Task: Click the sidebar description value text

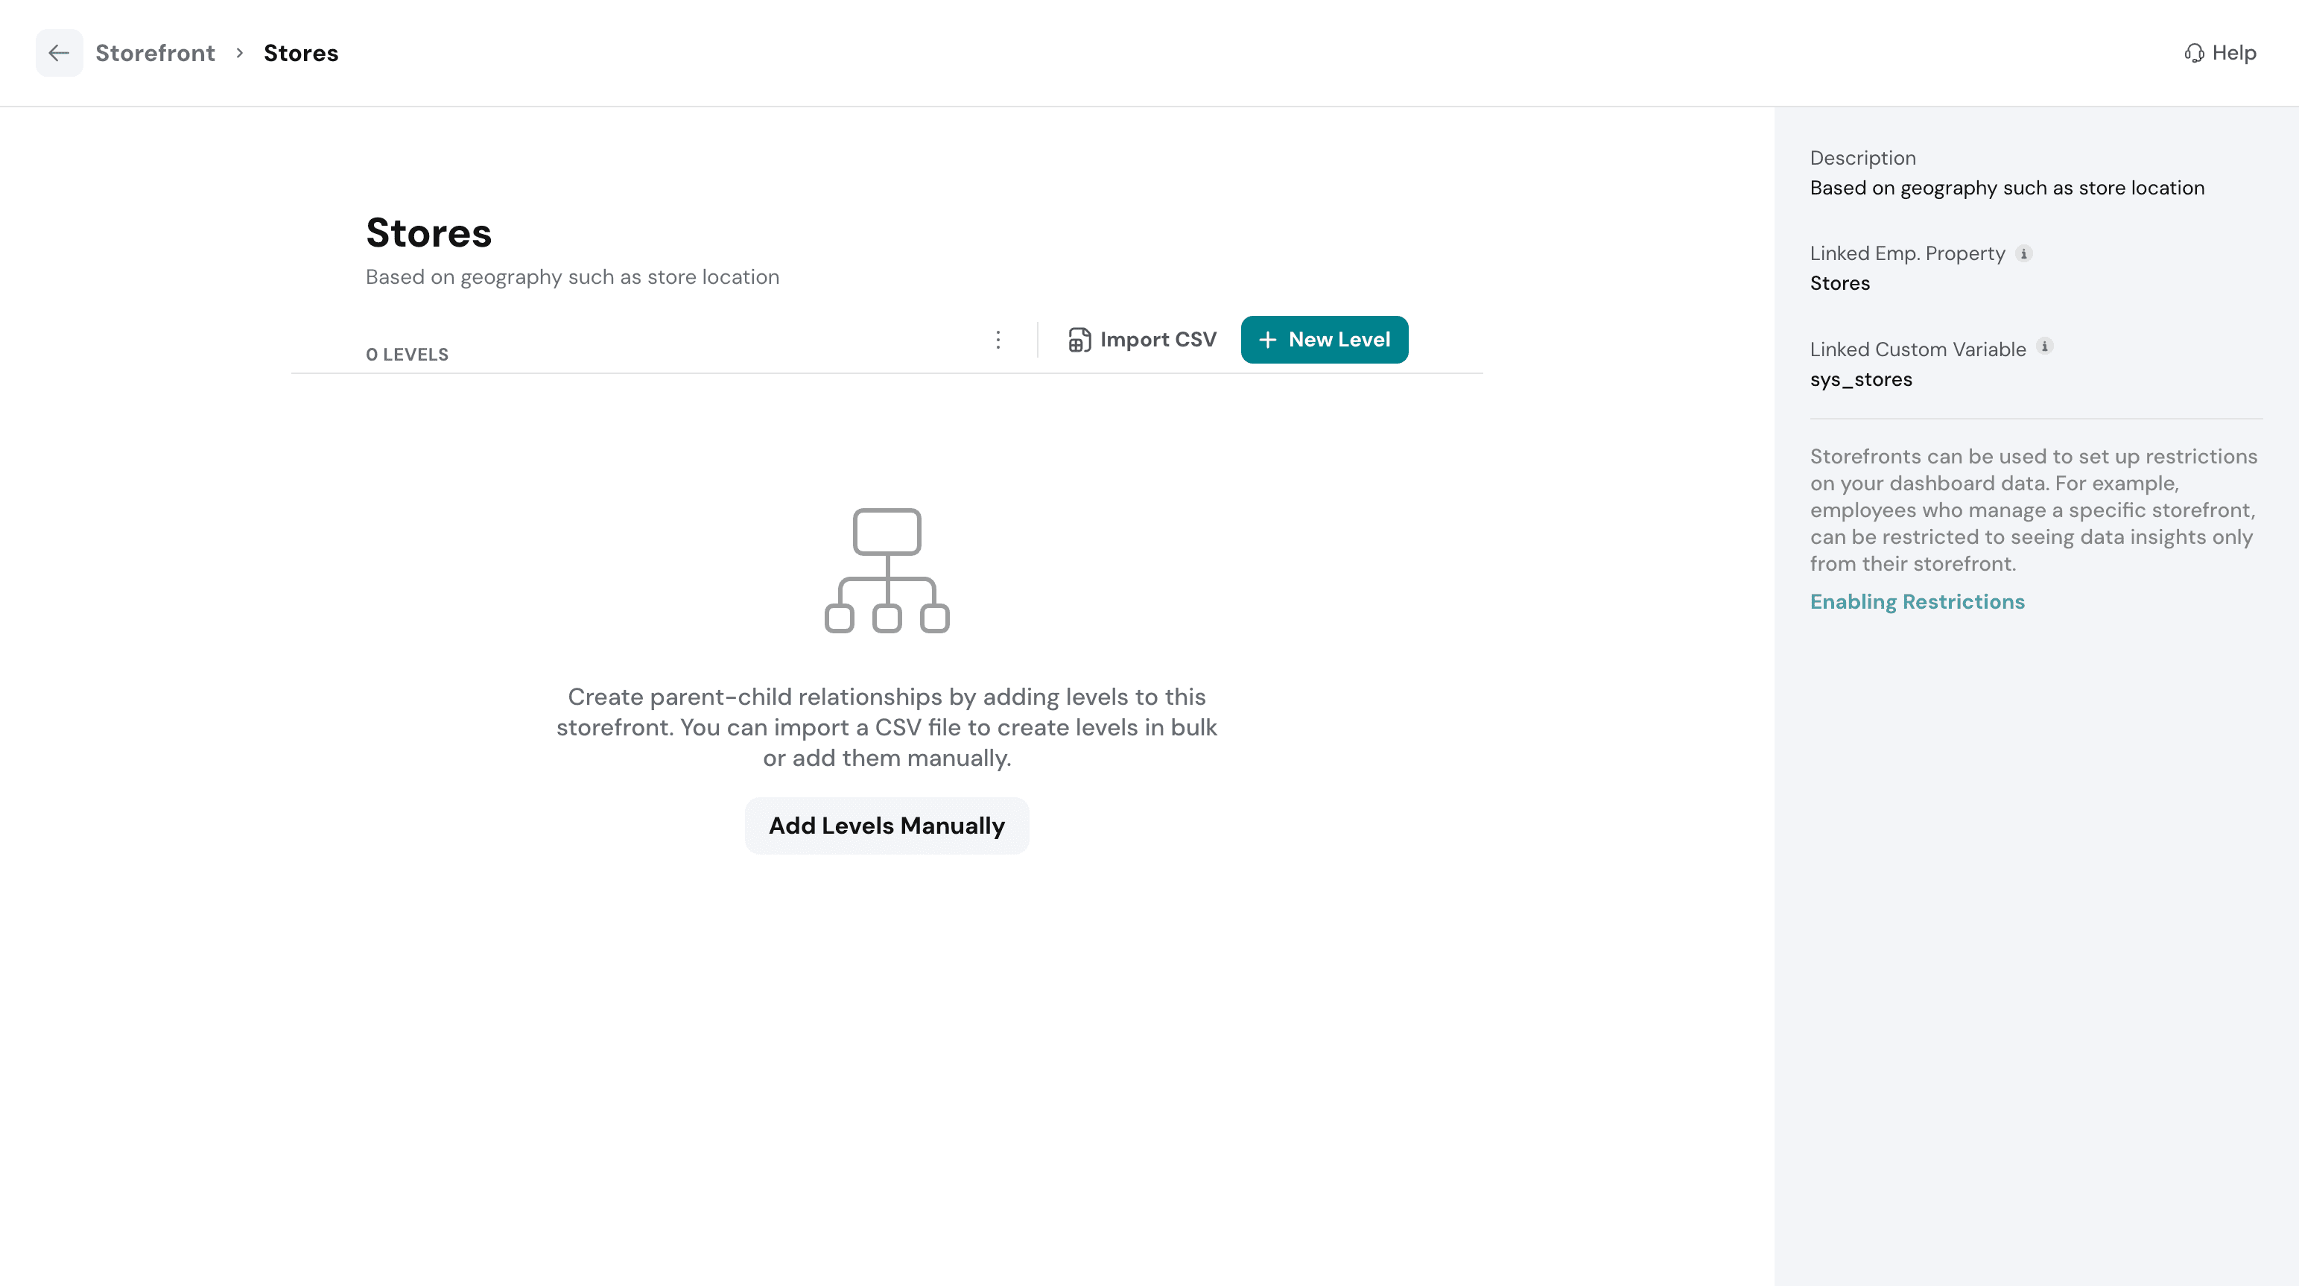Action: tap(2007, 189)
